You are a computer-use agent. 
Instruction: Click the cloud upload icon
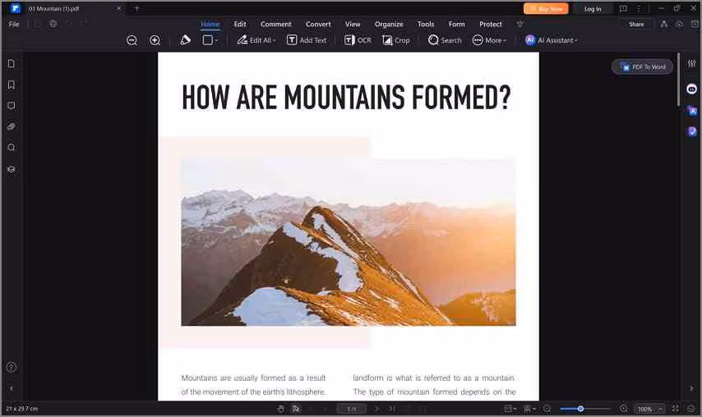(680, 24)
